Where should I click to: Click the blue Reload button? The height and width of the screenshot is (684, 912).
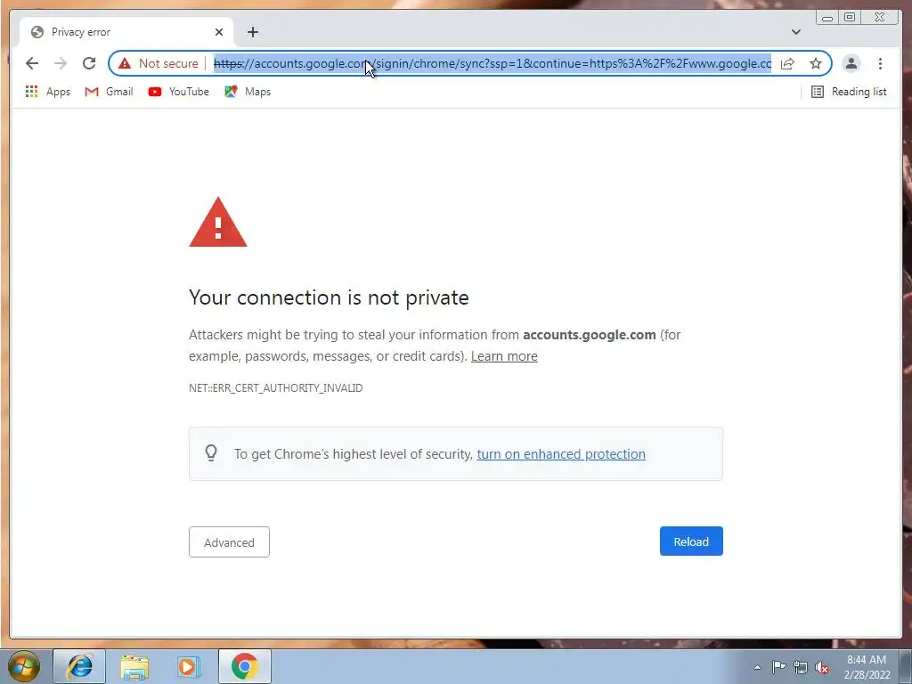(x=691, y=541)
